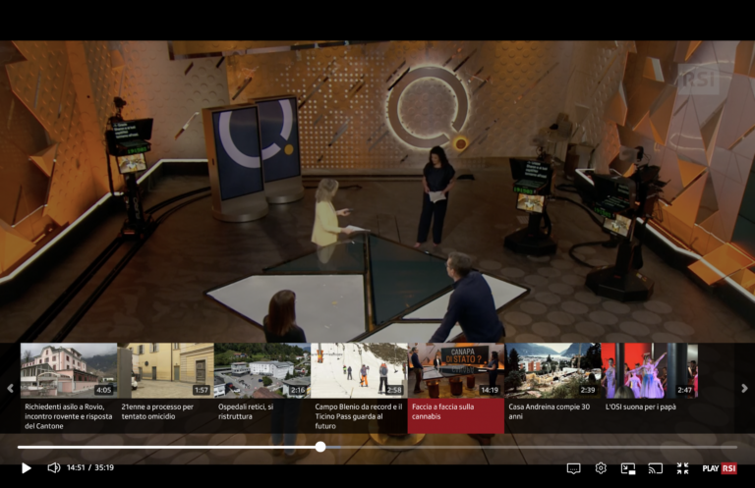Play the Campo Blenio da record segment
This screenshot has height=488, width=755.
tap(359, 370)
